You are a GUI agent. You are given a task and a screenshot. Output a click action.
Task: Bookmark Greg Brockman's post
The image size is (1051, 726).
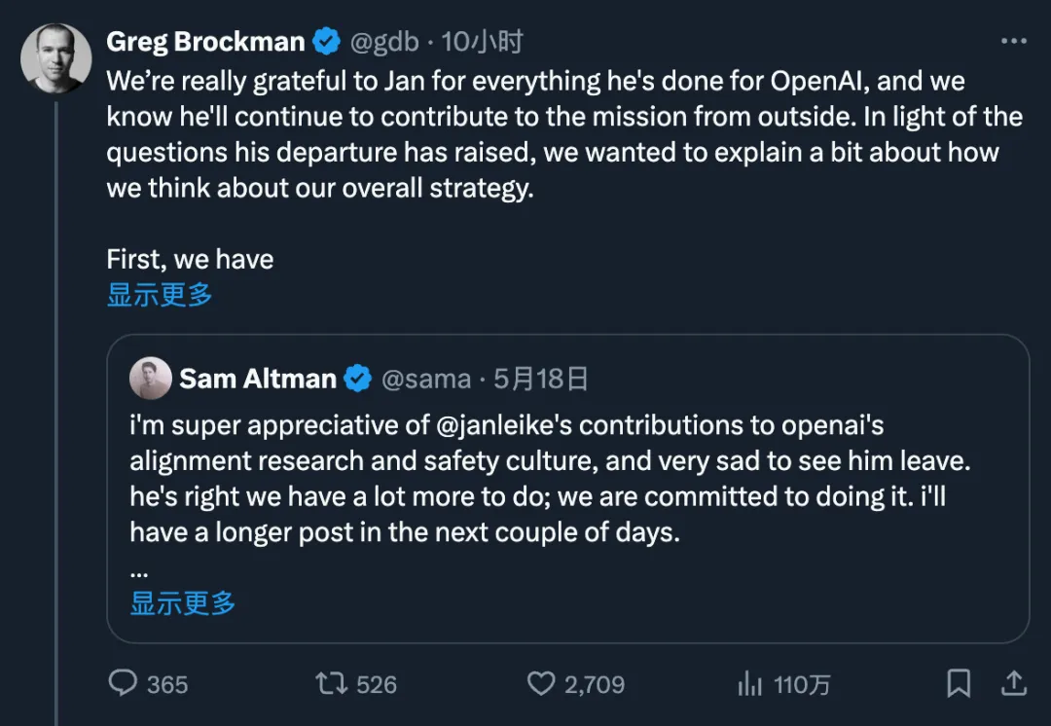[957, 684]
